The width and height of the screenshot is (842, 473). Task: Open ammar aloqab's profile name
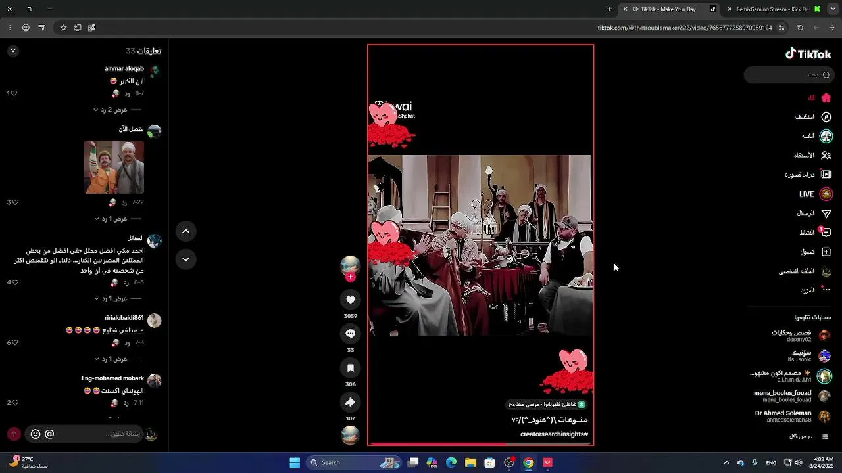pos(124,69)
